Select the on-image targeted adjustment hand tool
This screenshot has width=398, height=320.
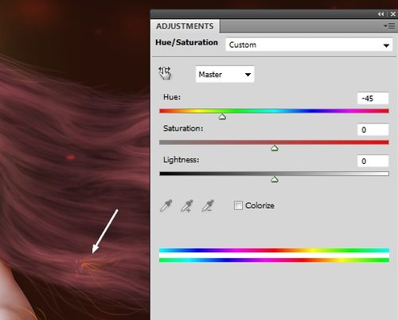(x=165, y=73)
